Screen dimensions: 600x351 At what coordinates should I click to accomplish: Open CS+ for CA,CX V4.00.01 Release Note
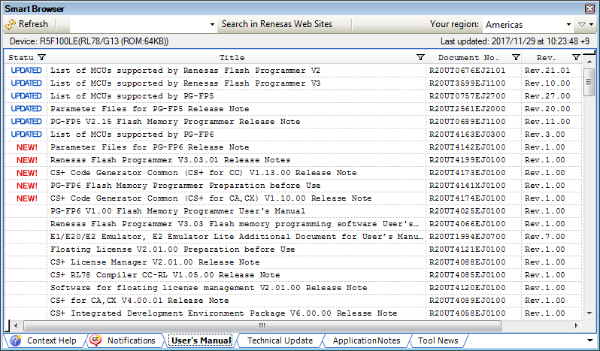pos(140,301)
